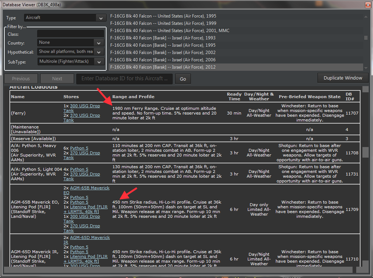Select F-16CG Blk 40 Falcon United States 1995
The height and width of the screenshot is (278, 373).
point(163,16)
